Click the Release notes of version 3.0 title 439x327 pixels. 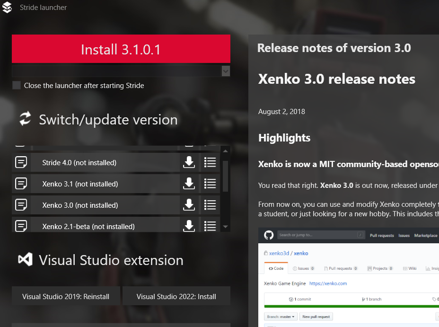(x=334, y=48)
